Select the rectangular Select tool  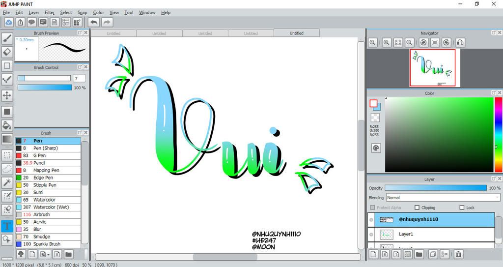point(7,155)
